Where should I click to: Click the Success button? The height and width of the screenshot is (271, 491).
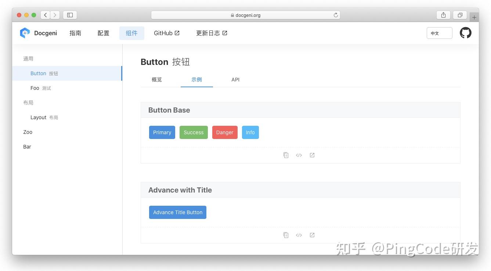[x=194, y=132]
